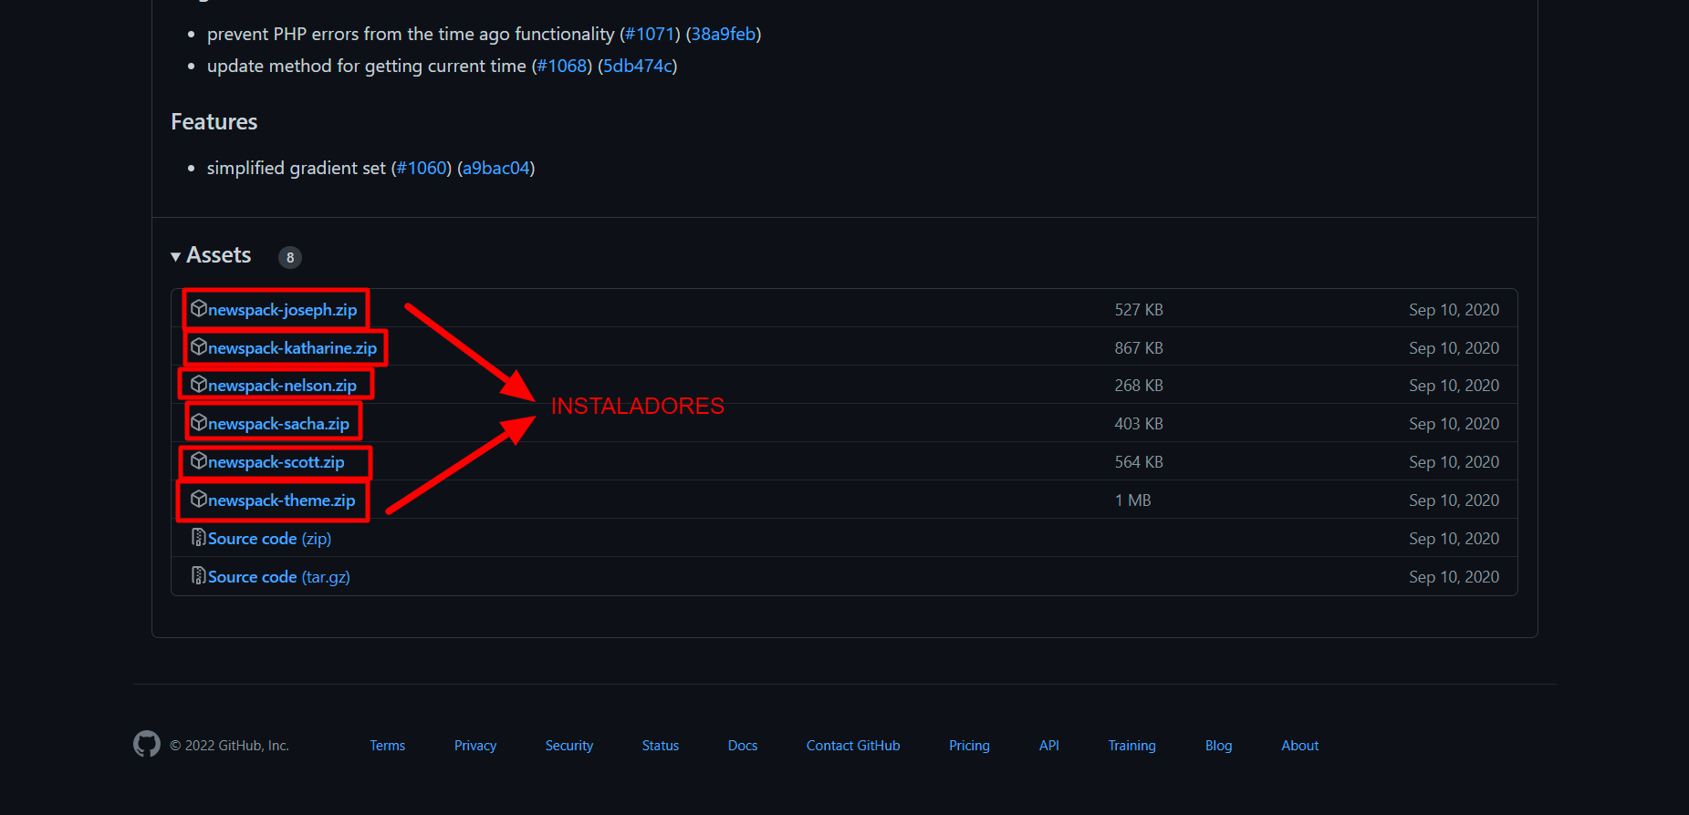Click the © 2022 GitHub, Inc. text
This screenshot has height=815, width=1689.
(x=230, y=746)
